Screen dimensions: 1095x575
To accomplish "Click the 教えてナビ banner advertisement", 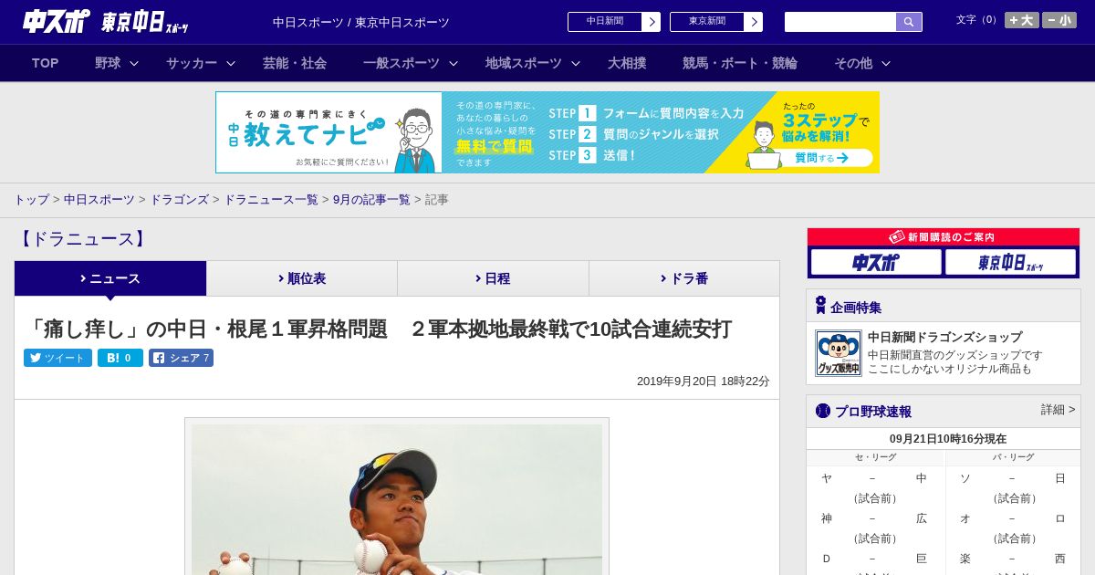I will coord(547,132).
